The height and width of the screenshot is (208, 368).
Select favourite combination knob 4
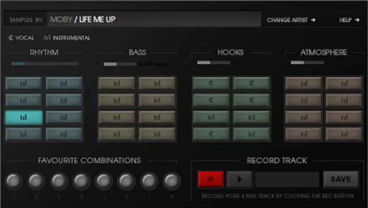[x=82, y=181]
